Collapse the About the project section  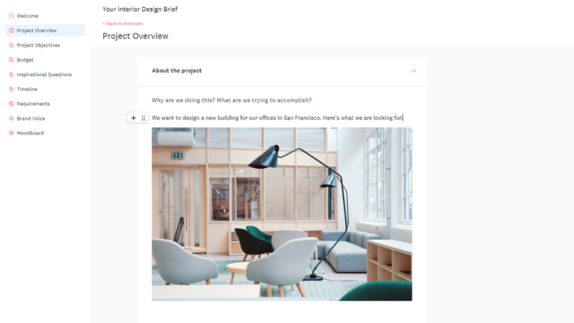click(414, 70)
